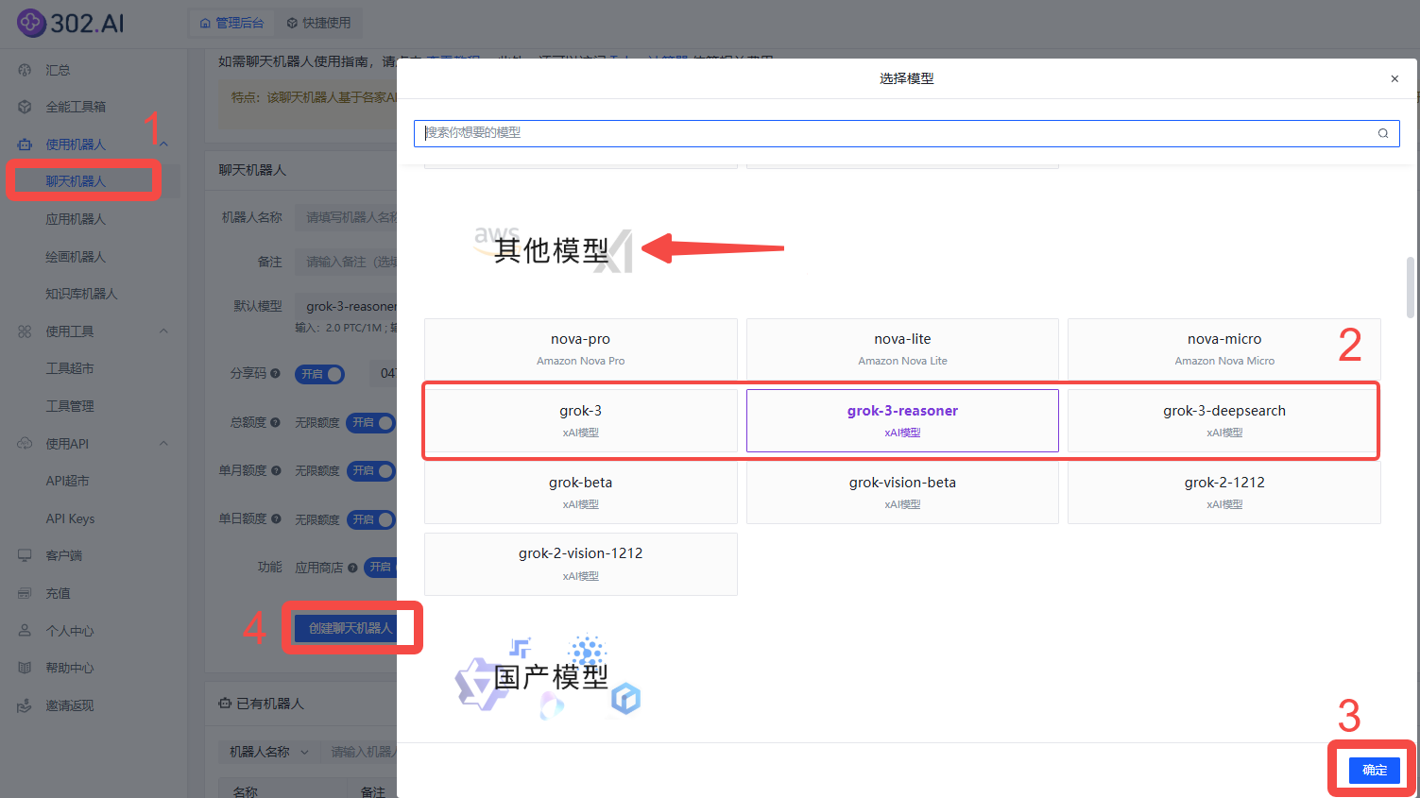Click the 机器人名称 input field

point(346,217)
